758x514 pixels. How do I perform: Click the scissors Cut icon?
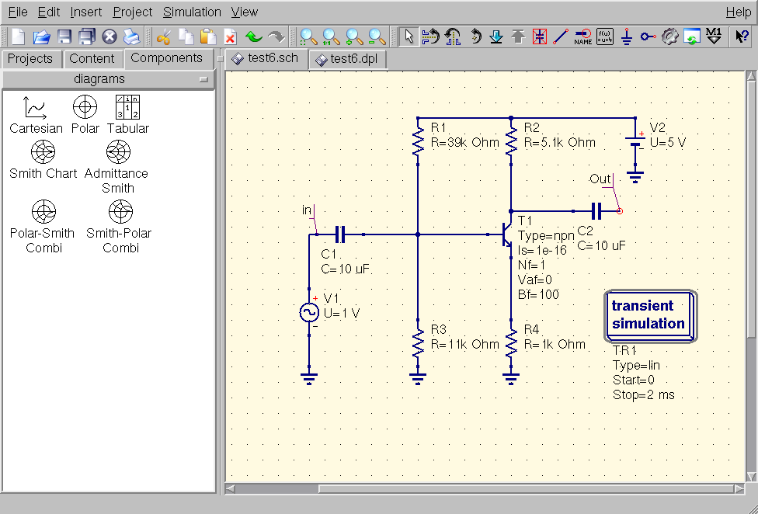tap(163, 36)
